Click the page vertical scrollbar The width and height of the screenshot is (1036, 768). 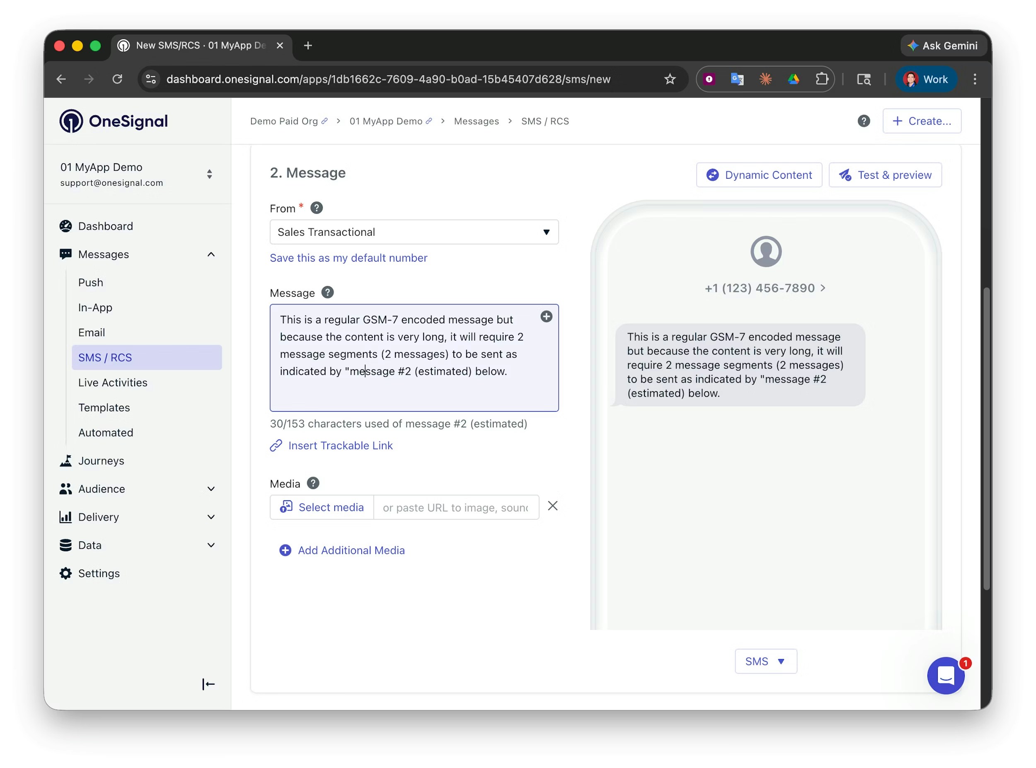coord(986,439)
